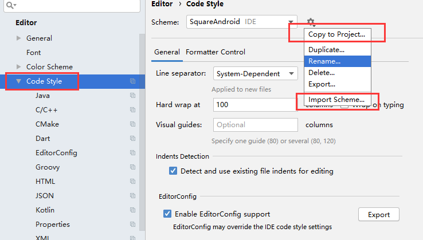Click the EditorConfig Export button
423x240 pixels.
click(x=378, y=215)
